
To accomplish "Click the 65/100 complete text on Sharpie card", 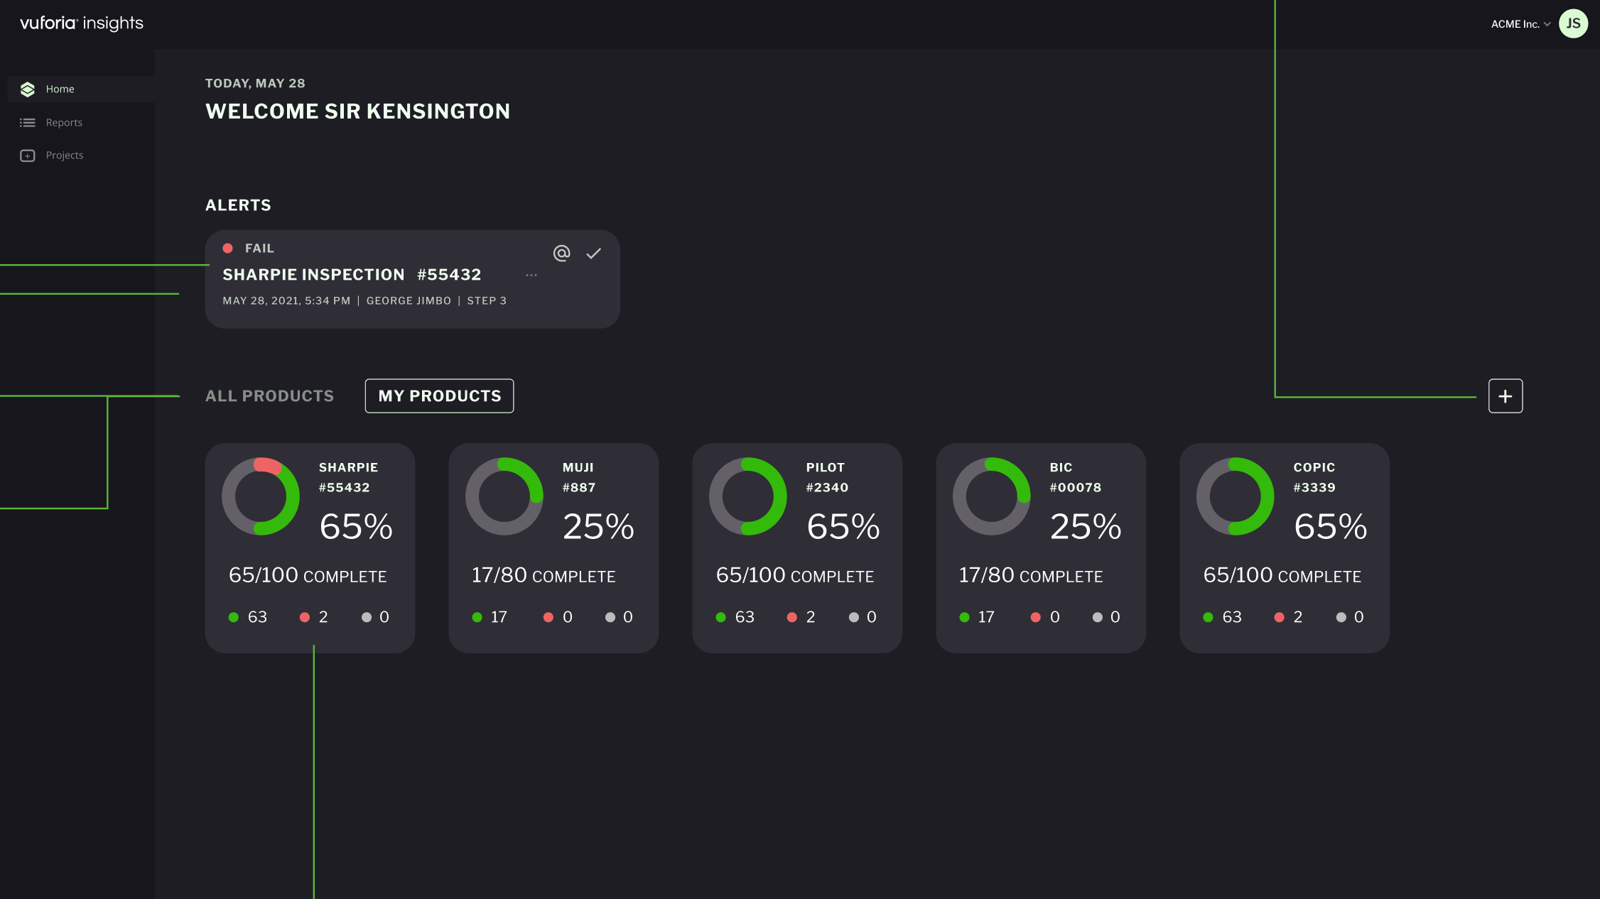I will click(308, 575).
